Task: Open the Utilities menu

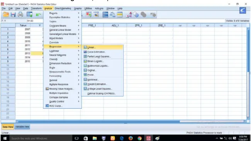Action: 88,8
